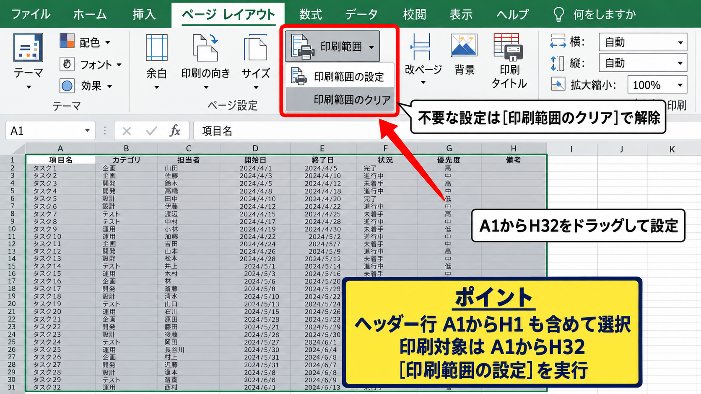Screen dimensions: 701x394
Task: Click the 拡大縮小 scale icon
Action: [x=558, y=85]
